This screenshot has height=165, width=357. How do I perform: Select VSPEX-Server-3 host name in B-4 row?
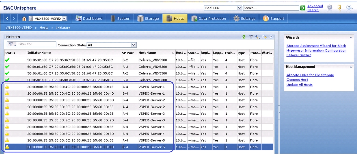152,120
